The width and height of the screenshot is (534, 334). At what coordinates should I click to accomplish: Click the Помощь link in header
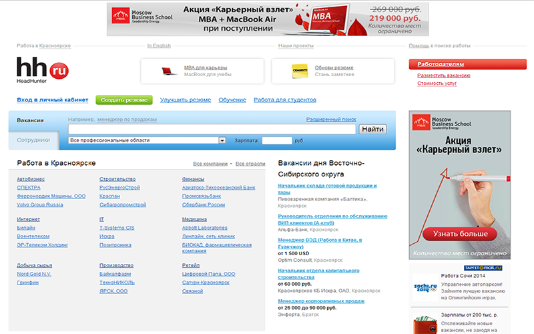[419, 45]
